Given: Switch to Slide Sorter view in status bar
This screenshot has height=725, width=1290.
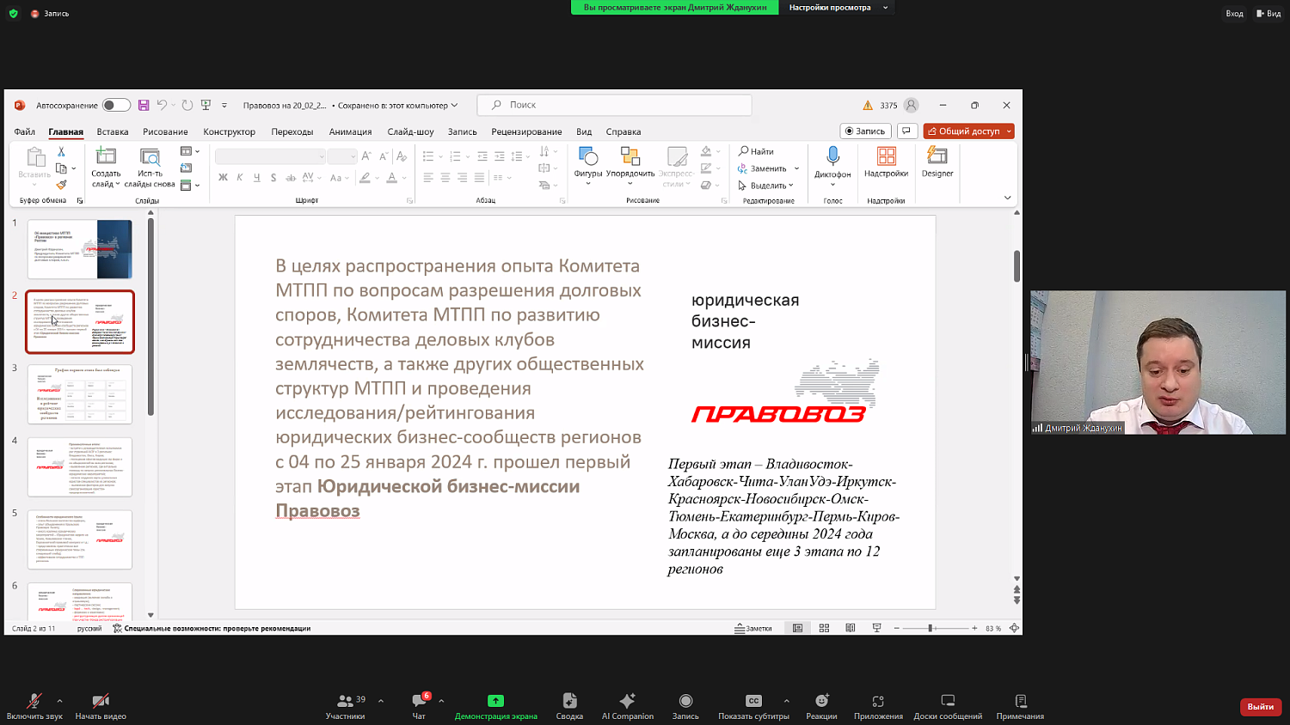Looking at the screenshot, I should (x=824, y=628).
